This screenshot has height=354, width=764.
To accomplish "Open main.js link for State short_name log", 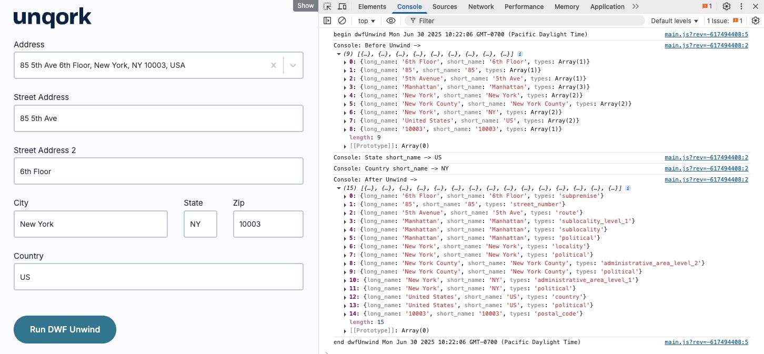I will coord(706,157).
